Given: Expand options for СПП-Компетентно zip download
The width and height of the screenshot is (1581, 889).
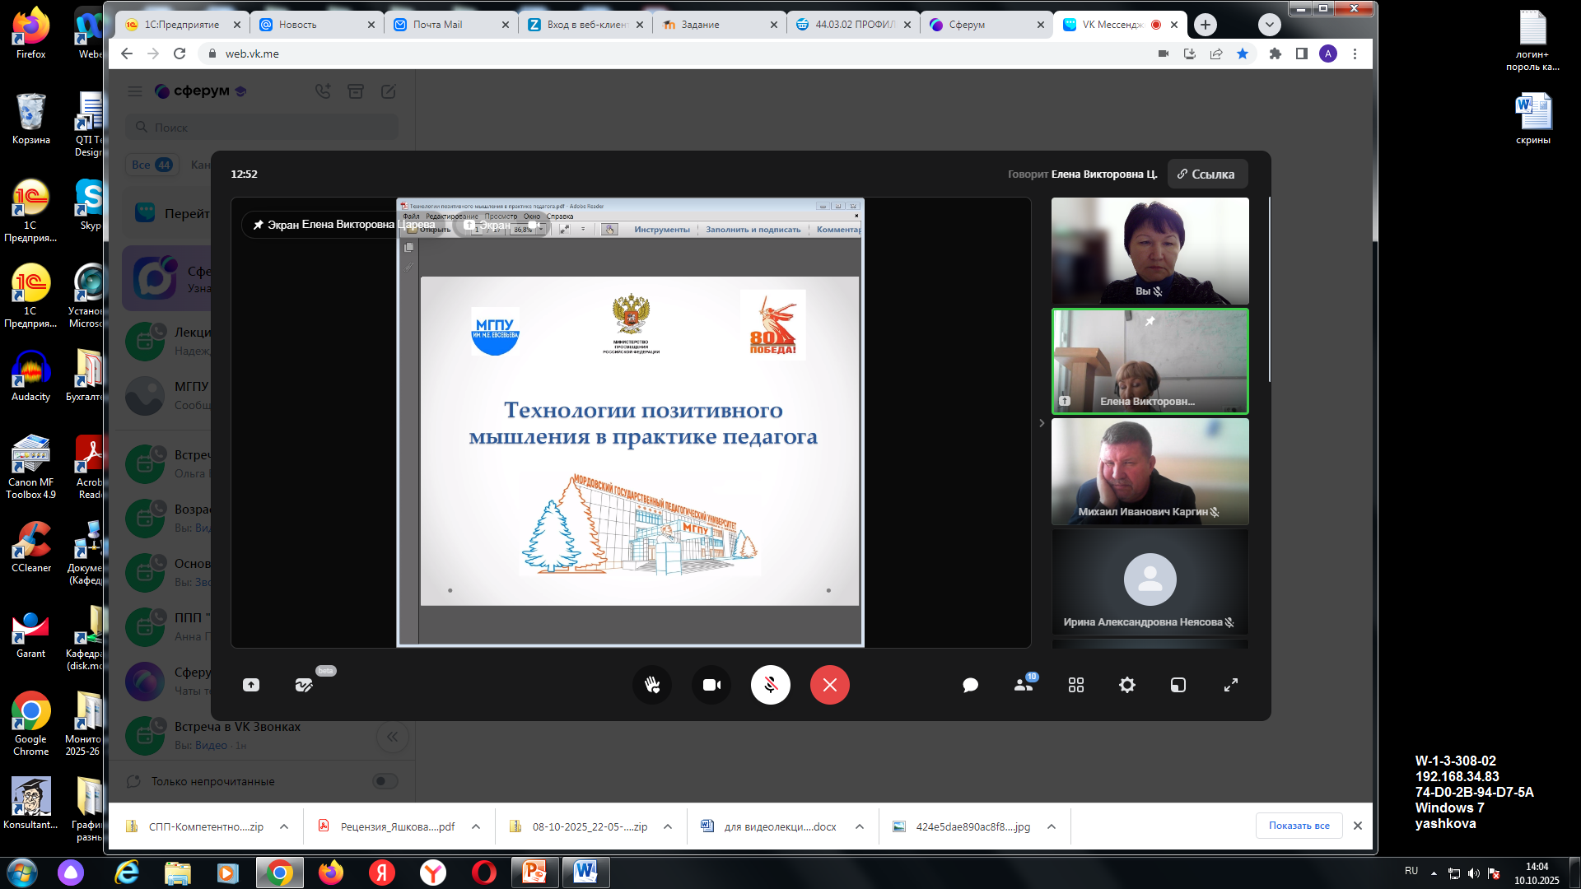Looking at the screenshot, I should 284,826.
